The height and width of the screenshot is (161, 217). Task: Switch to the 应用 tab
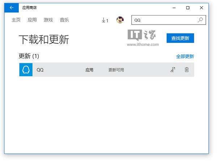(32, 20)
